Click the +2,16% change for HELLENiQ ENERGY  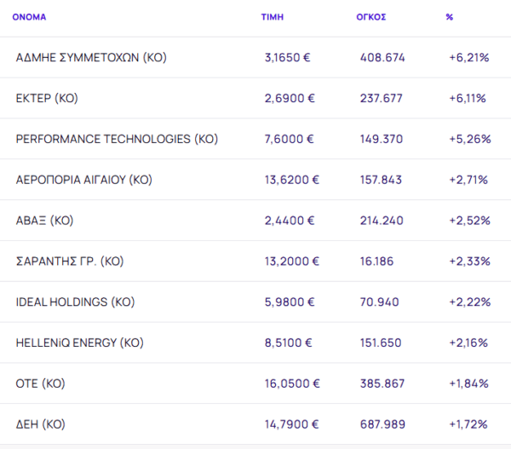468,343
